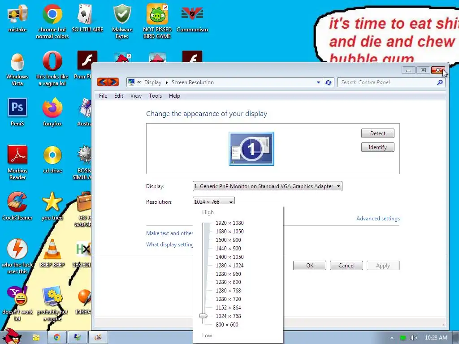The height and width of the screenshot is (344, 459).
Task: Select 800 × 600 resolution
Action: 227,324
